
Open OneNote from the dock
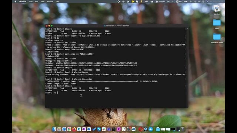tap(84, 129)
